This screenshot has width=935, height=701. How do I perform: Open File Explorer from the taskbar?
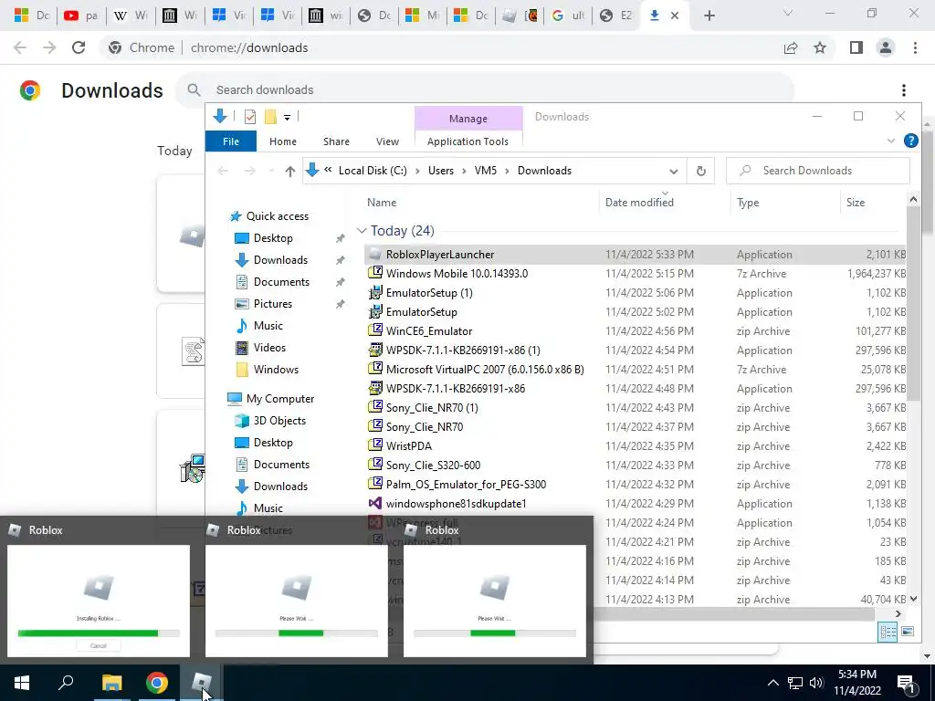click(111, 683)
